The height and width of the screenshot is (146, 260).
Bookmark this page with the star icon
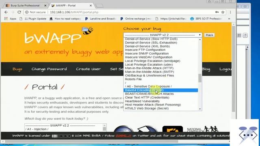[223, 12]
